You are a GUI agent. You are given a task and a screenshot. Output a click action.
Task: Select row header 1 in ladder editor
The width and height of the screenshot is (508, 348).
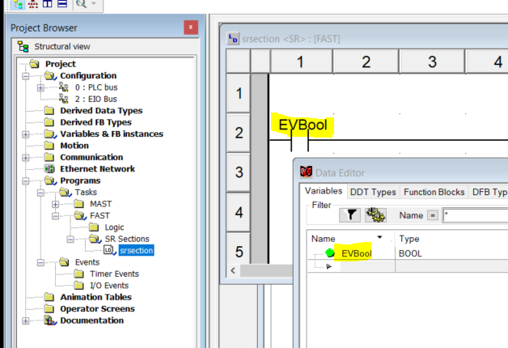239,94
